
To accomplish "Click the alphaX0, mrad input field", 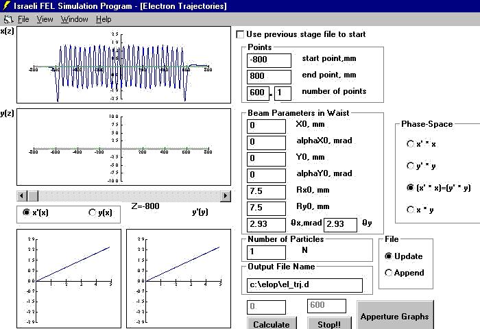I will 266,143.
